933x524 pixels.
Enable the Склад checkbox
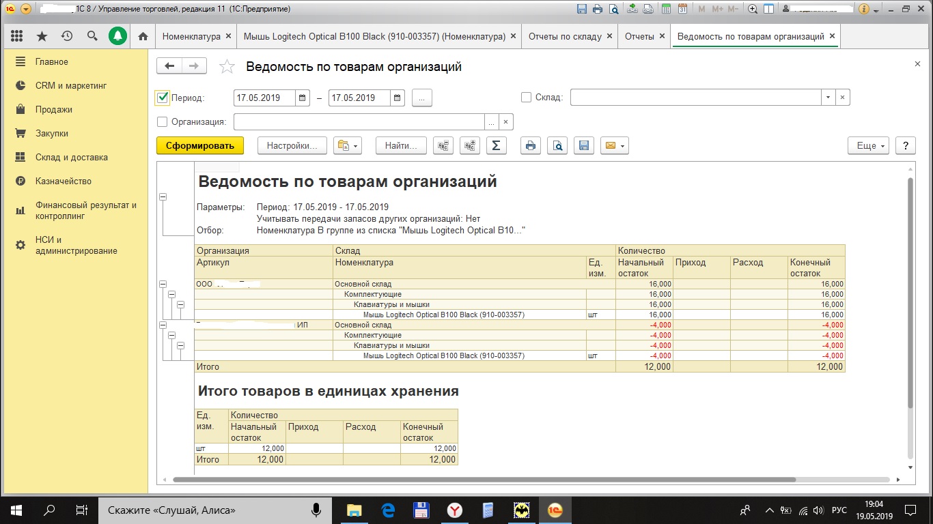(x=526, y=98)
